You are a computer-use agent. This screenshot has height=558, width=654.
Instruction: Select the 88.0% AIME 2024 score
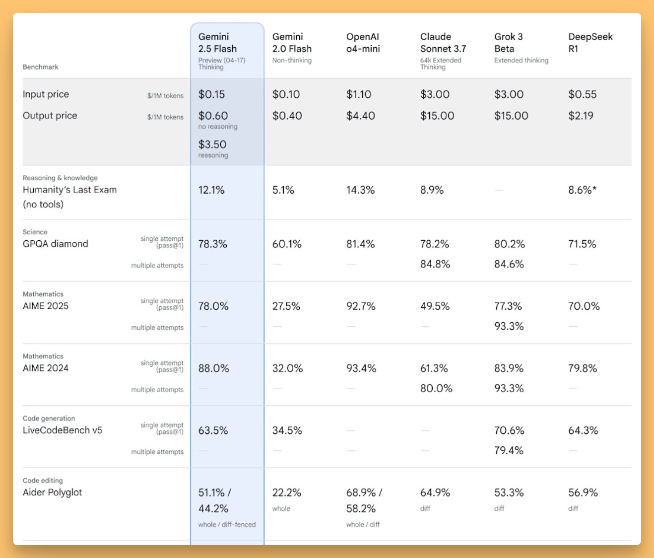tap(213, 368)
